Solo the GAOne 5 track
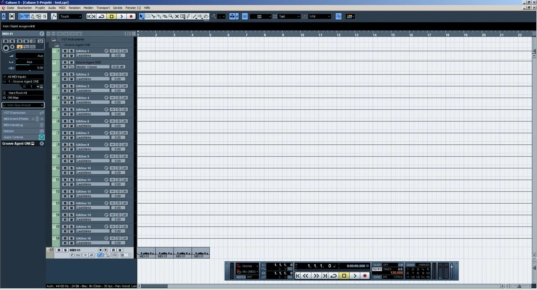Image resolution: width=537 pixels, height=290 pixels. coord(71,110)
